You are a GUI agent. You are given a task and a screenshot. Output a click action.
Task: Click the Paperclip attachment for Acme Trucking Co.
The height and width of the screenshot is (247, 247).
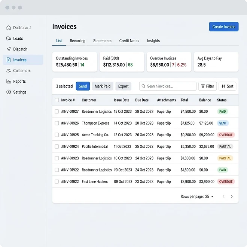[x=164, y=135]
